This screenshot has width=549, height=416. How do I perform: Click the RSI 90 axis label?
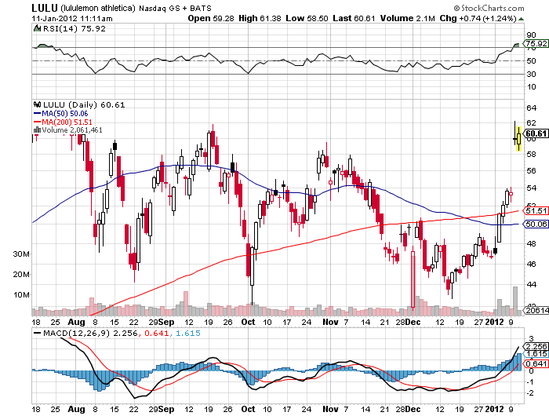[531, 35]
